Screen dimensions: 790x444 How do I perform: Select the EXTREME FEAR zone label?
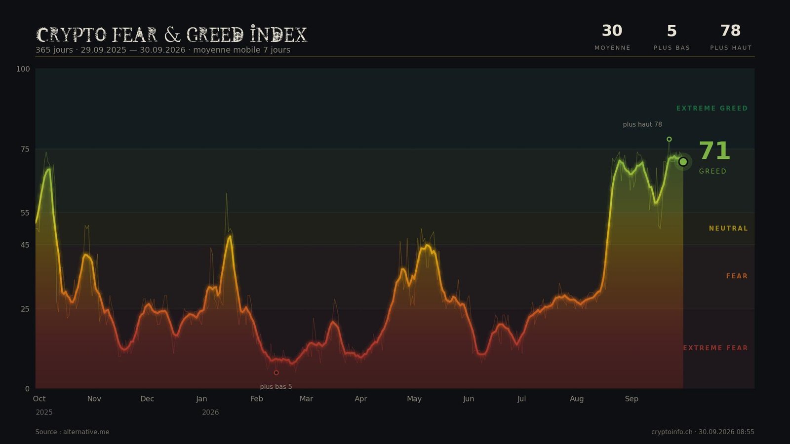pos(715,348)
